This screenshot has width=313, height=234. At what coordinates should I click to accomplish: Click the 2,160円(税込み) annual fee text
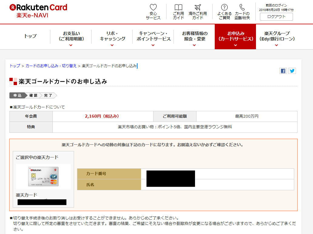click(x=102, y=116)
